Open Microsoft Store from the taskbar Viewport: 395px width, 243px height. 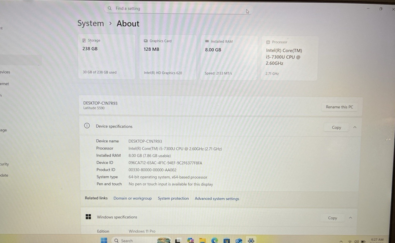(x=226, y=241)
